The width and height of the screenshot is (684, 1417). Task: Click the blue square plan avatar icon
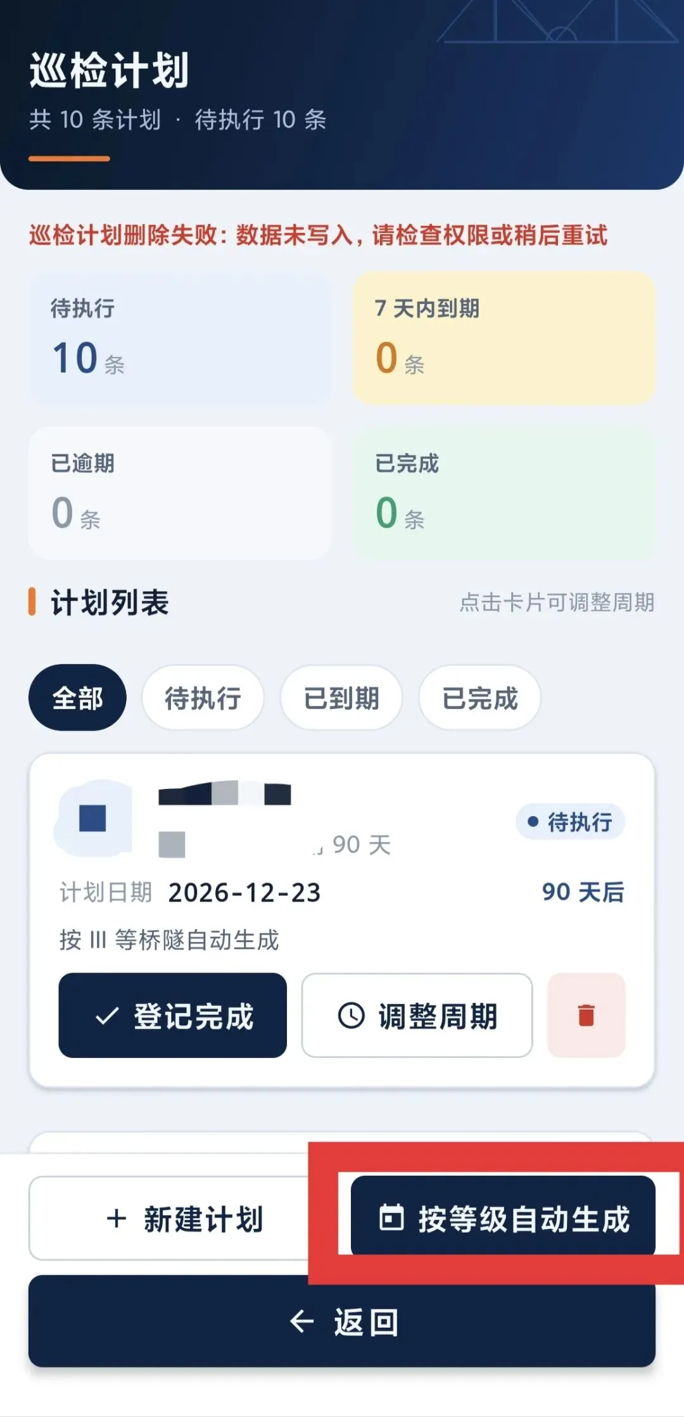click(92, 818)
